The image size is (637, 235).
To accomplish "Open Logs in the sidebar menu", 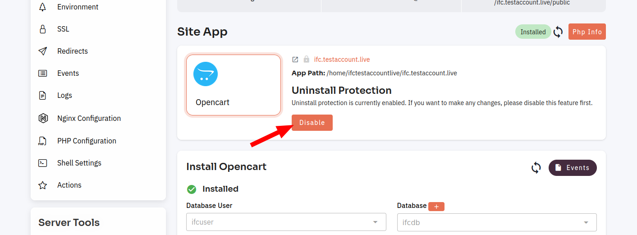I will pos(64,95).
